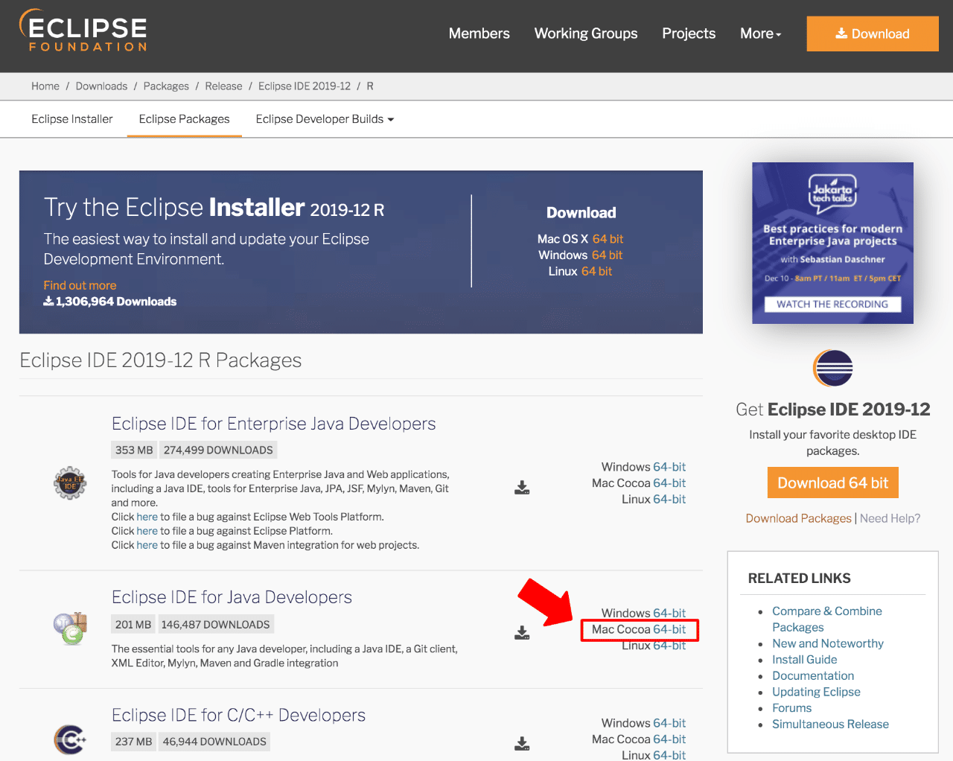
Task: Open Eclipse IDE for Java Developers title
Action: pos(232,597)
